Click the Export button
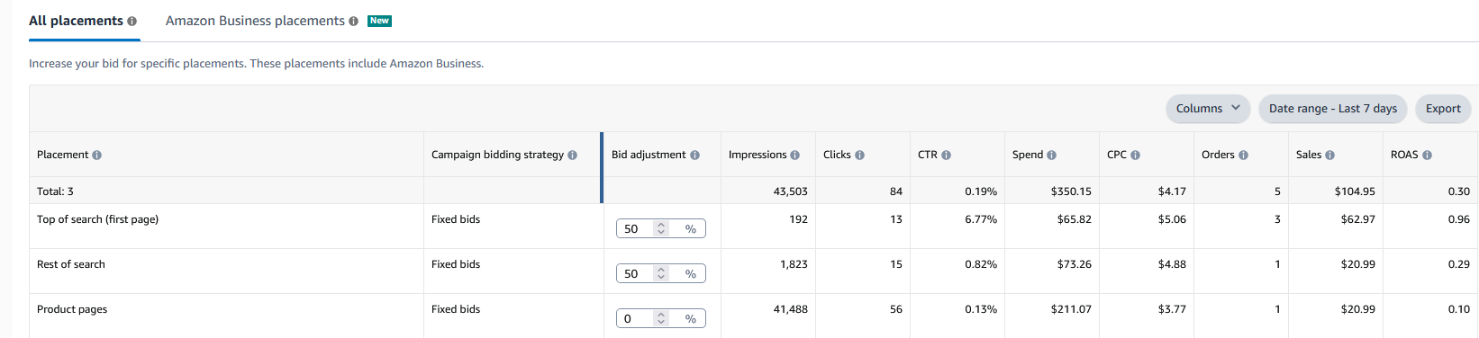Viewport: 1479px width, 338px height. tap(1443, 109)
